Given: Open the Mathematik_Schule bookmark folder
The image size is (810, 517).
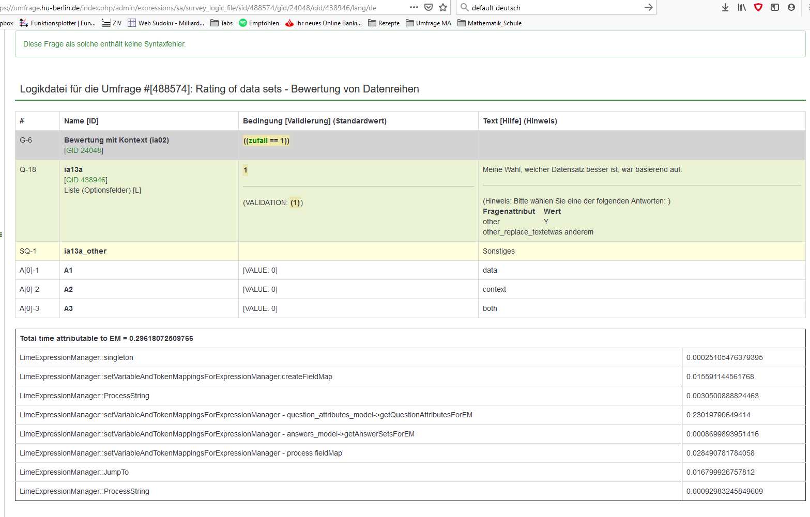Looking at the screenshot, I should coord(490,23).
